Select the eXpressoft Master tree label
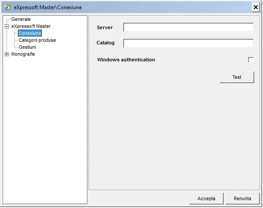 (x=31, y=26)
